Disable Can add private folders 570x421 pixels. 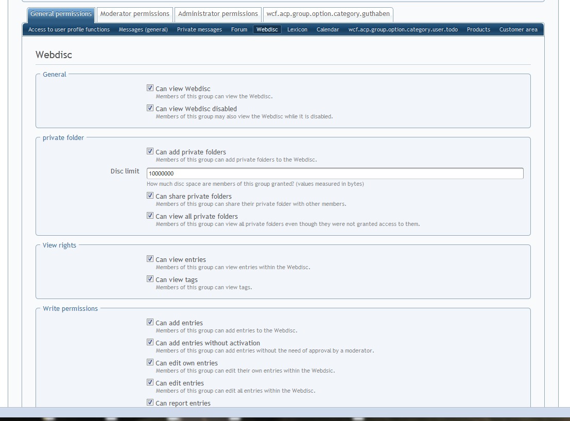[150, 152]
